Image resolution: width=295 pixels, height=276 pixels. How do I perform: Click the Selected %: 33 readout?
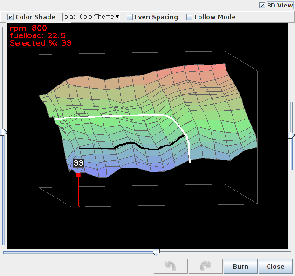point(41,43)
